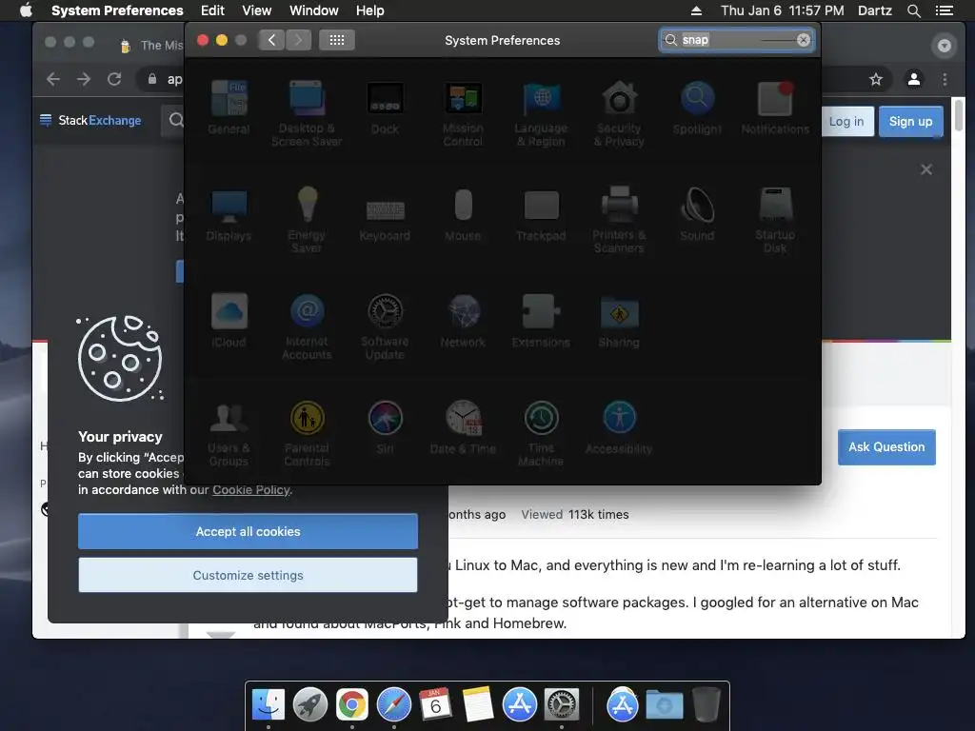
Task: Bookmark this page with star icon
Action: pos(876,79)
